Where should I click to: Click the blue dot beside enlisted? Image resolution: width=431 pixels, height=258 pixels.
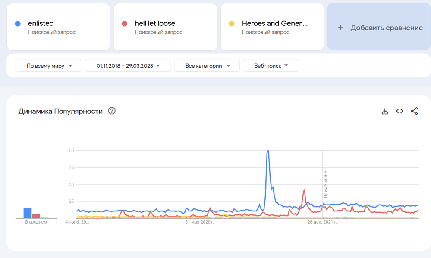tap(18, 24)
